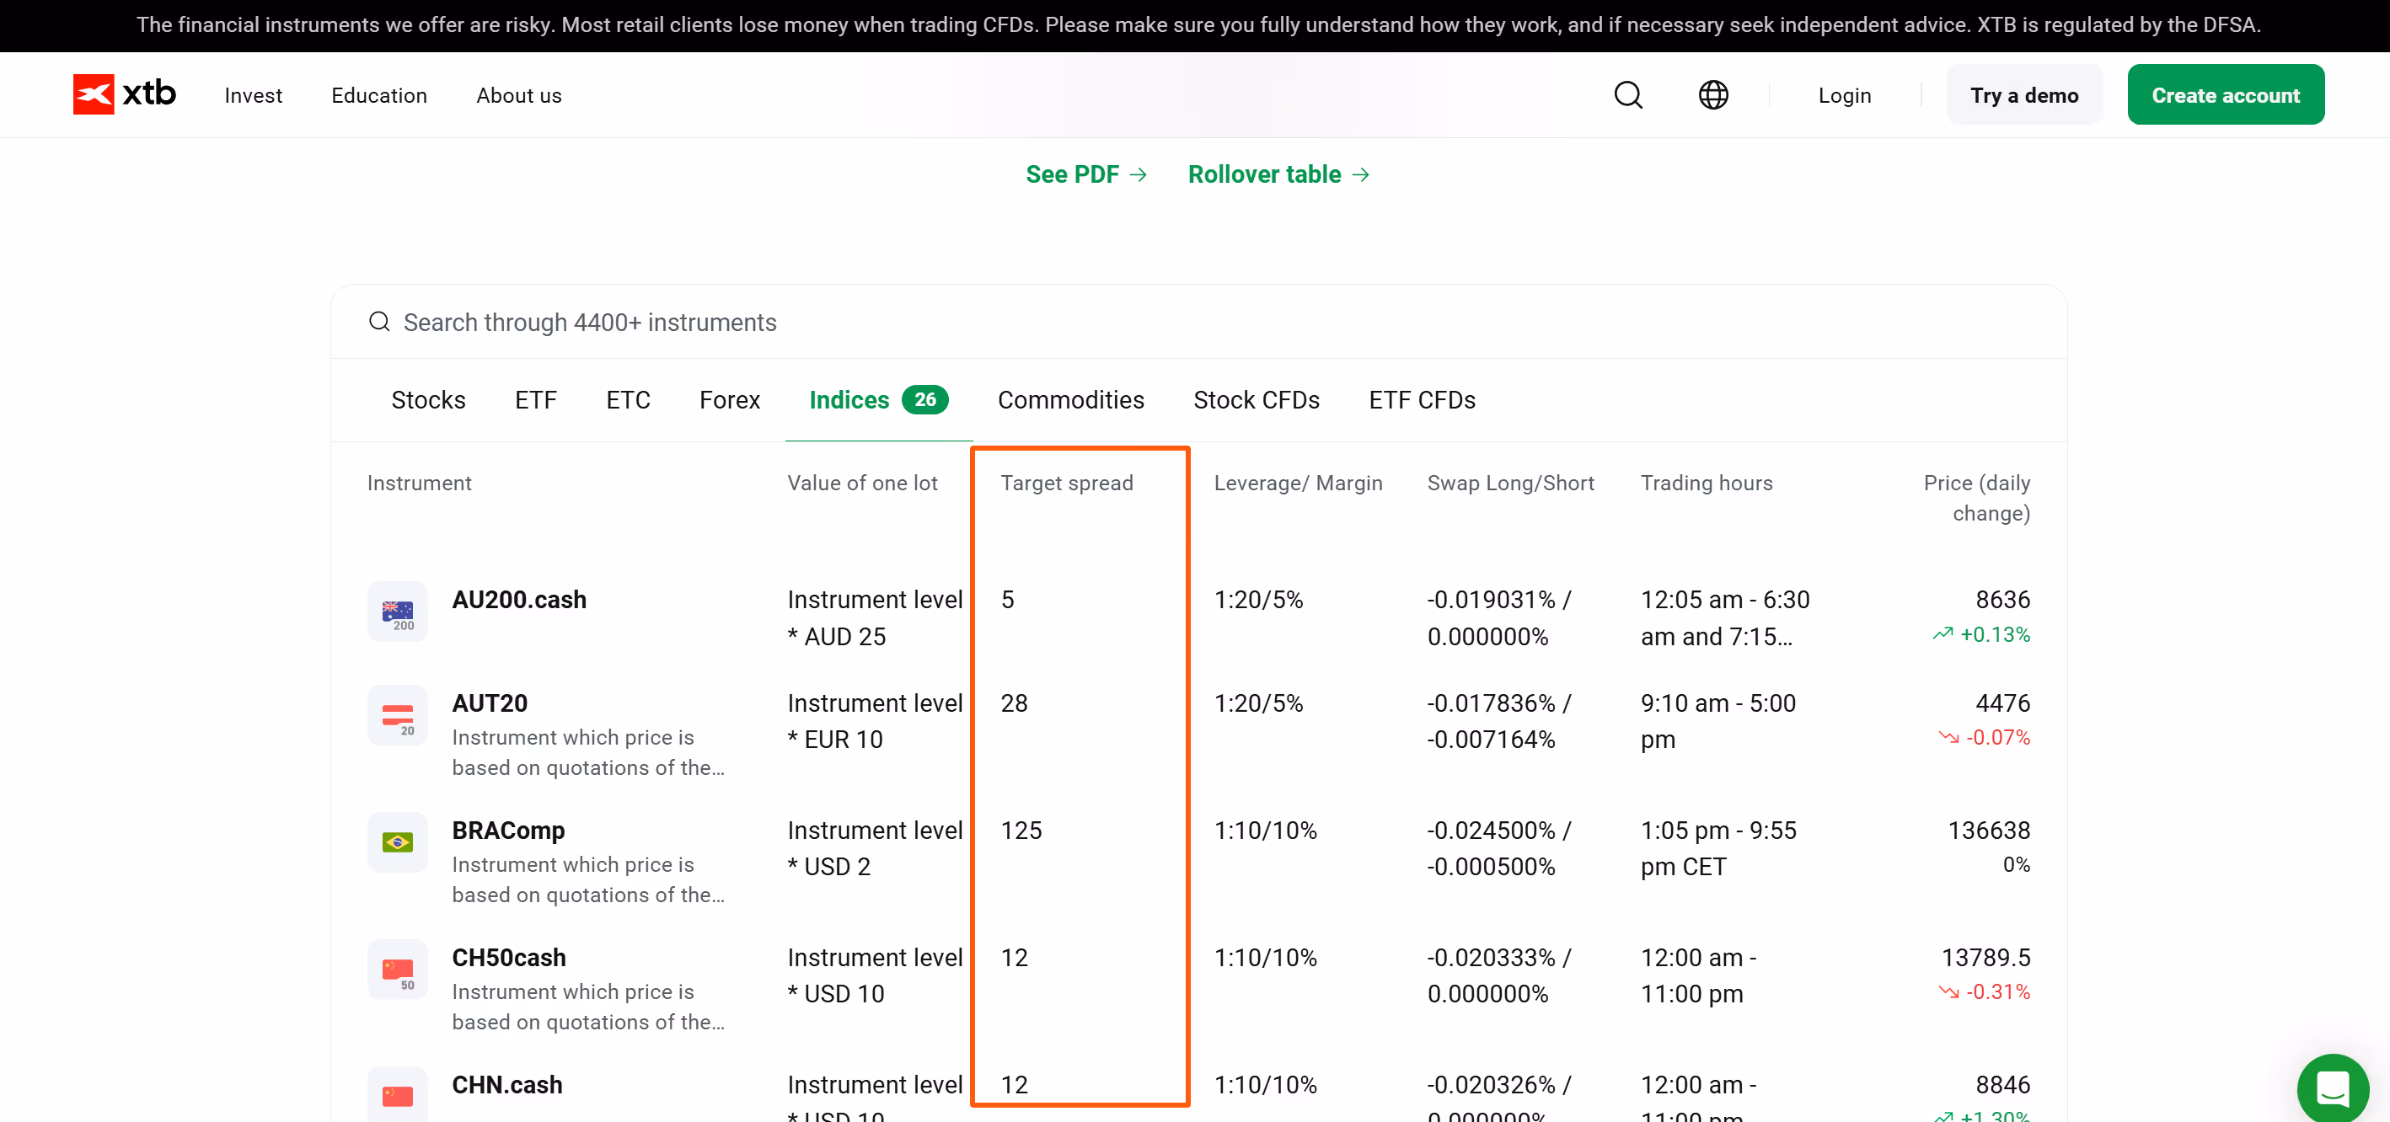
Task: Click the AUT20 Austrian flag icon
Action: click(397, 716)
